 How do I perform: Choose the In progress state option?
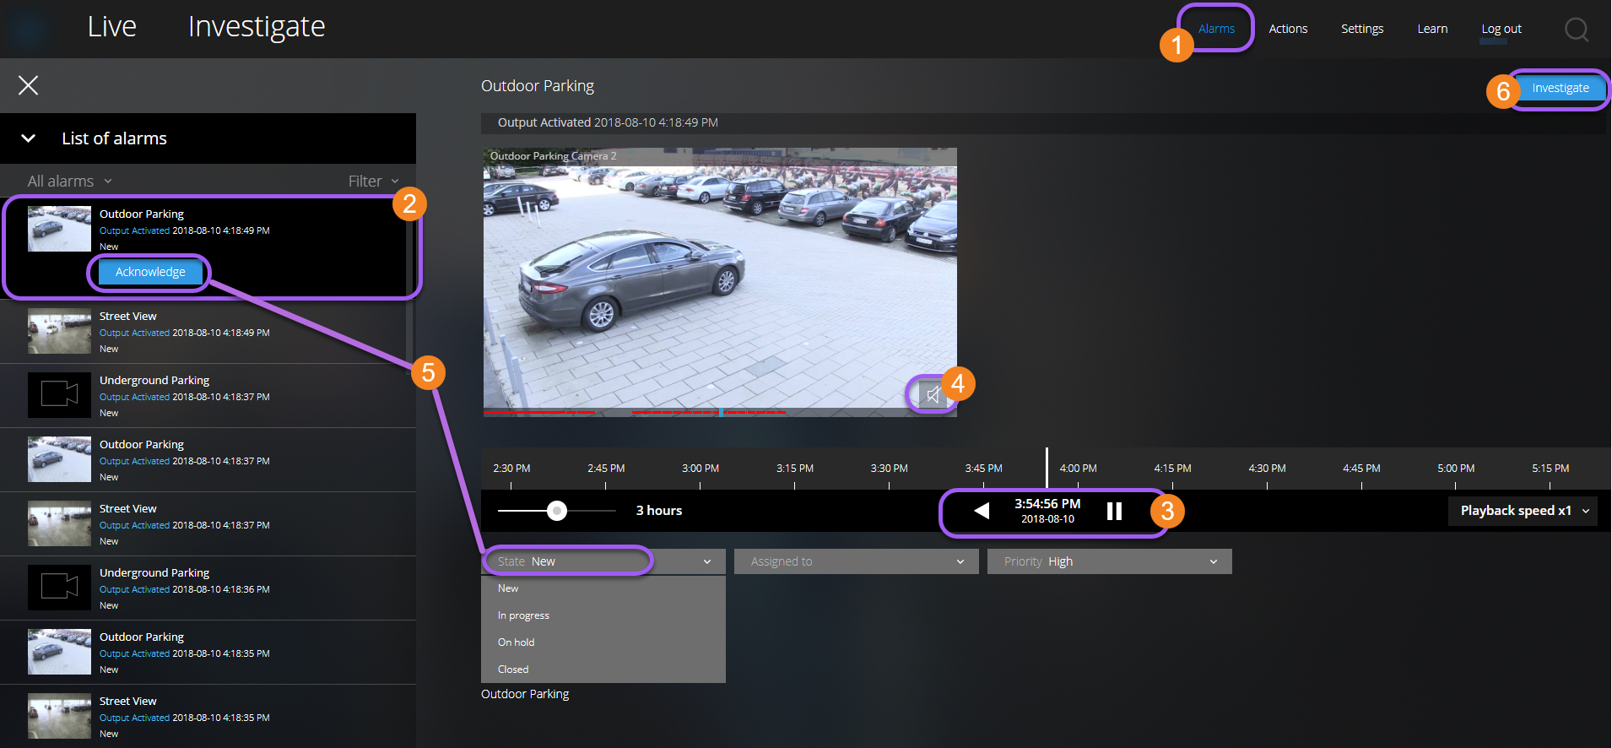pyautogui.click(x=523, y=615)
